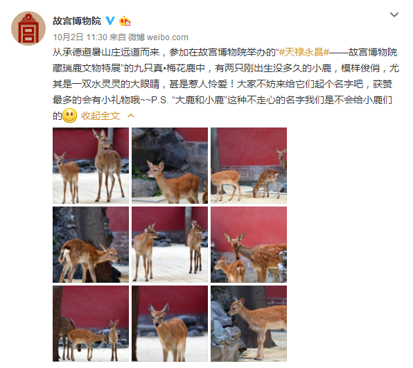Open last photo of fawn near rockery

pos(249,324)
